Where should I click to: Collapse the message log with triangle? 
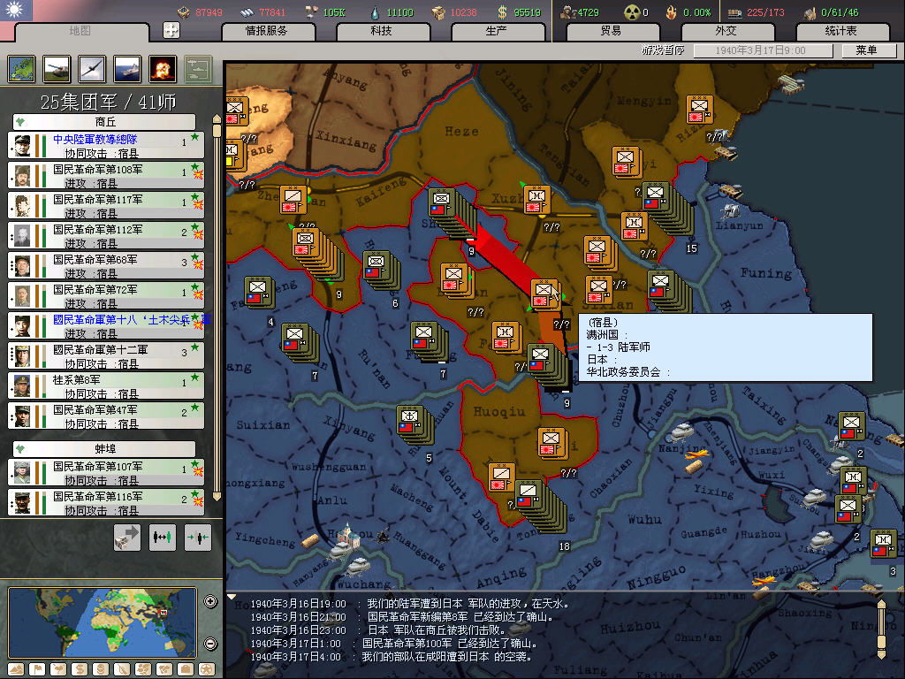(x=232, y=597)
